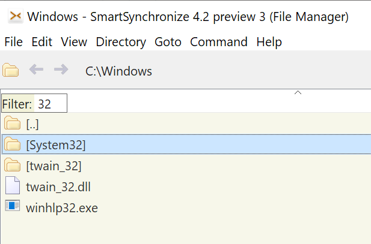Click the System32 folder icon

click(13, 144)
